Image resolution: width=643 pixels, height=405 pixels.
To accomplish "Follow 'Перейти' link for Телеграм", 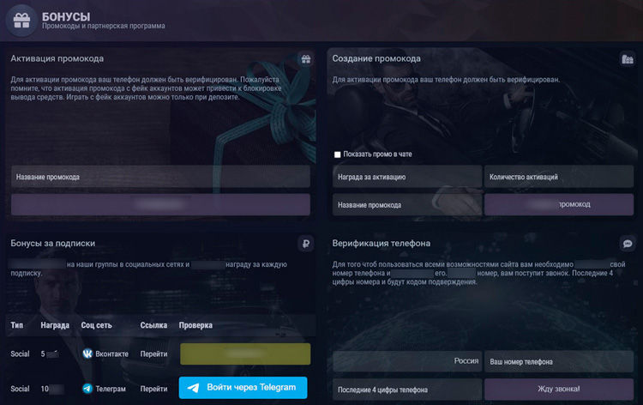I will pyautogui.click(x=153, y=389).
